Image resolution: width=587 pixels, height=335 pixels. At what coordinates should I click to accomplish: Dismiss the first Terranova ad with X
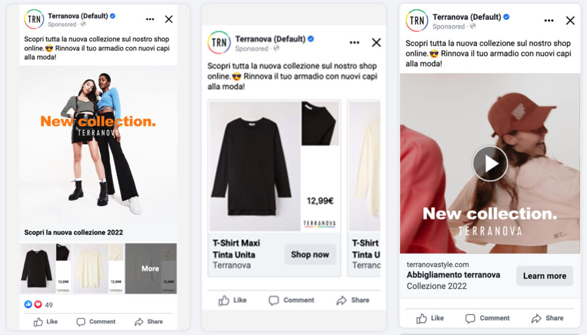coord(169,19)
